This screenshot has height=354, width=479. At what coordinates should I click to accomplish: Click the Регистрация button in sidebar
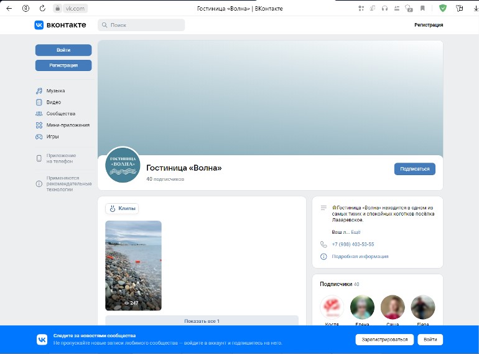[x=63, y=65]
